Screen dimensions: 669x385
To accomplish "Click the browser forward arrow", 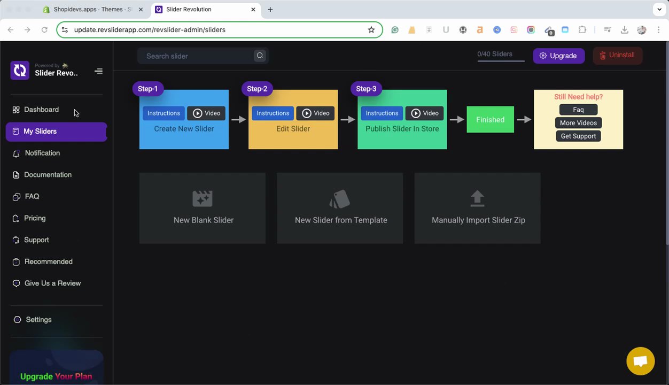I will point(27,30).
